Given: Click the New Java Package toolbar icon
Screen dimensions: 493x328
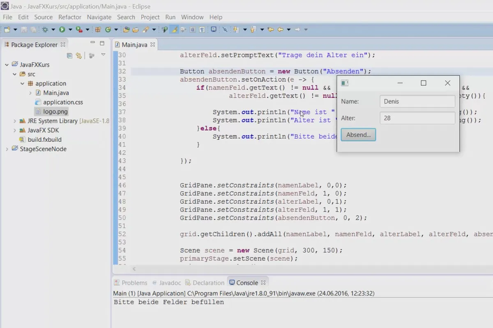Looking at the screenshot, I should 98,30.
